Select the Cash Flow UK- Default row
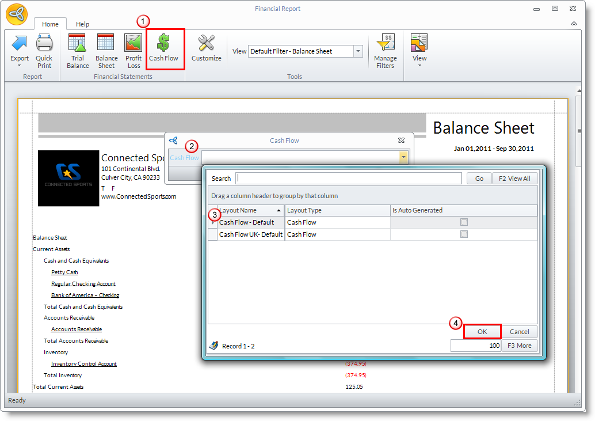The width and height of the screenshot is (595, 421). pos(373,234)
